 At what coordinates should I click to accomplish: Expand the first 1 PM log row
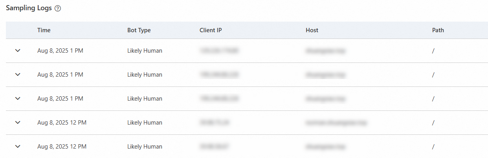pos(17,51)
